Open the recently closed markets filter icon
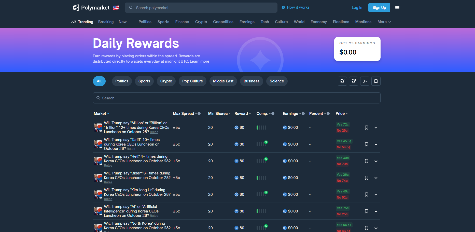Screen dimensions: 475x232 [x=353, y=81]
